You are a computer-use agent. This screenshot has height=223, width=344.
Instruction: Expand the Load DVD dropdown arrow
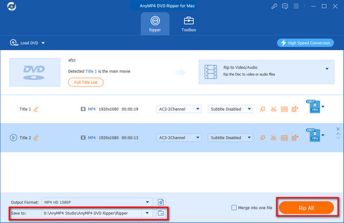pos(43,43)
